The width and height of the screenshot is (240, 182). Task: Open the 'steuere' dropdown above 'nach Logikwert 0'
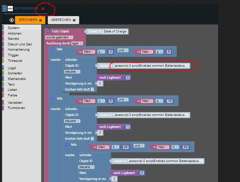(72, 72)
